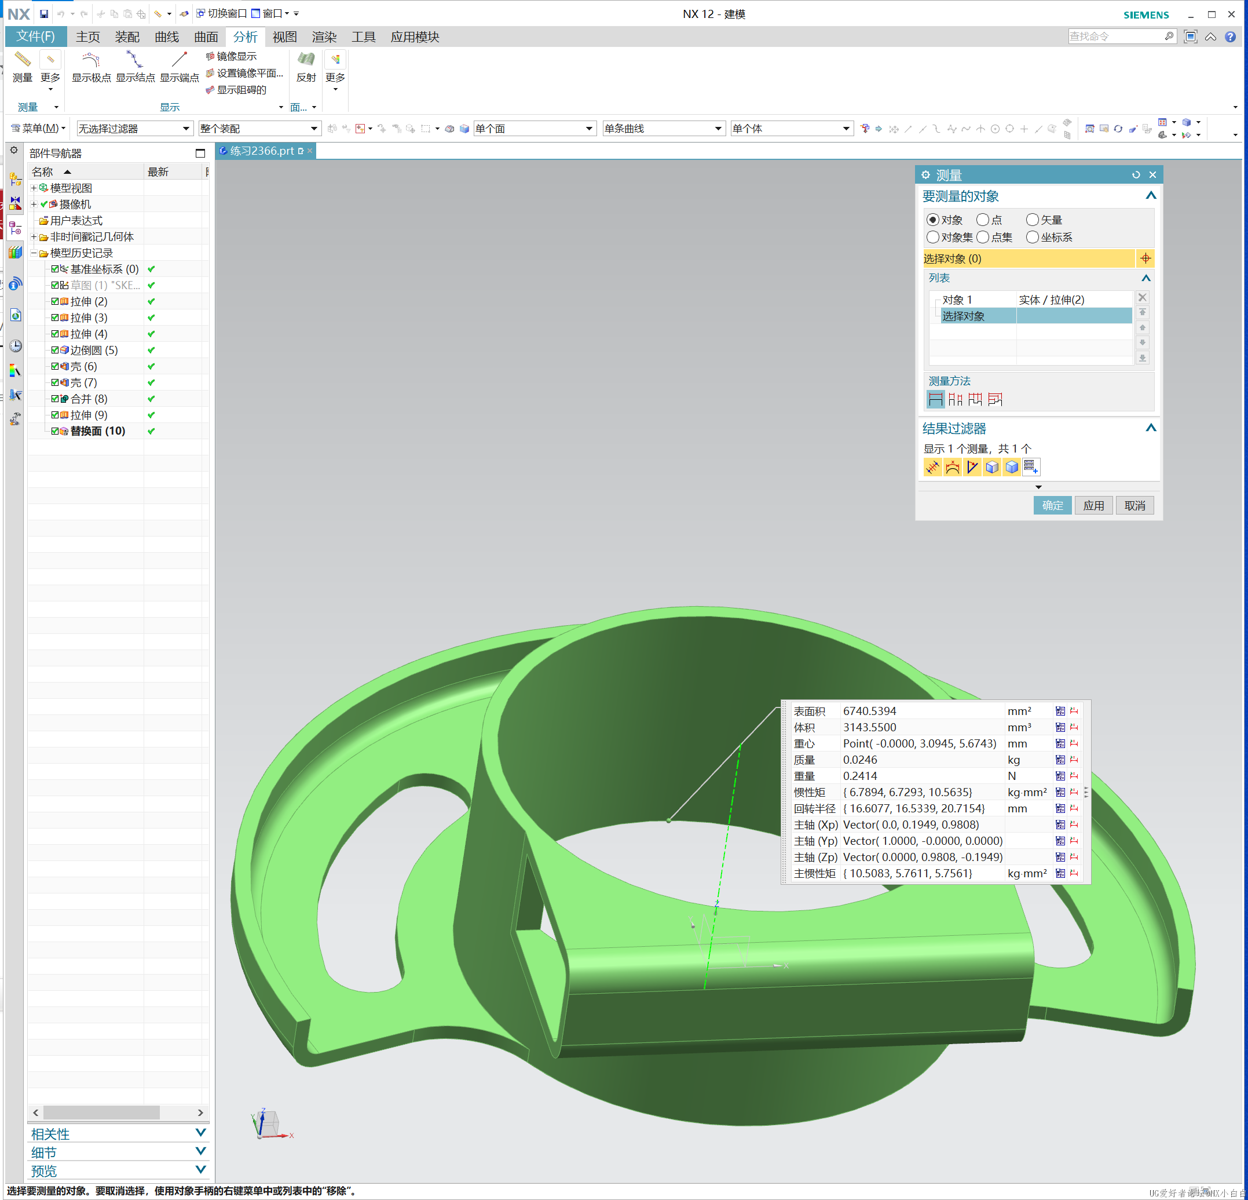The width and height of the screenshot is (1248, 1200).
Task: Switch to the 应用模块 ribbon tab
Action: pyautogui.click(x=415, y=37)
